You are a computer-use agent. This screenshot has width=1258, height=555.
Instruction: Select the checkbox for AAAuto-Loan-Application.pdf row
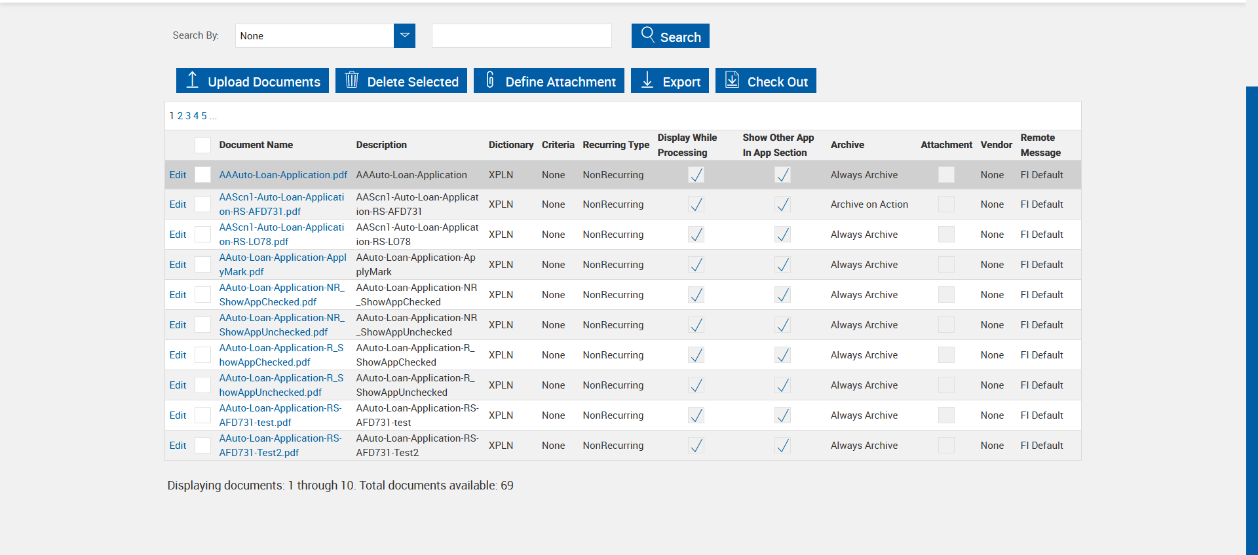click(x=203, y=175)
